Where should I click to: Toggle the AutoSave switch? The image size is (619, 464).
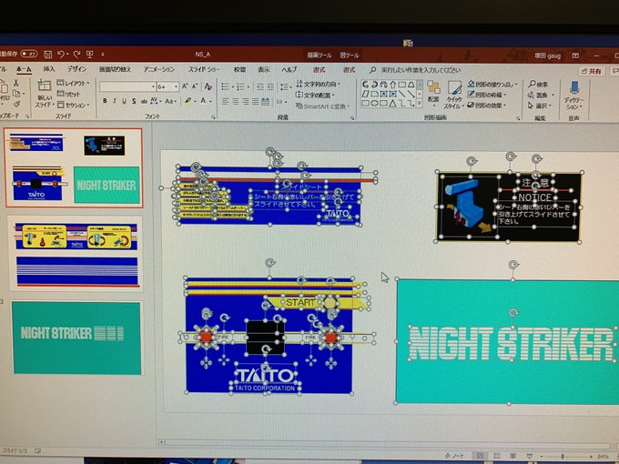29,54
